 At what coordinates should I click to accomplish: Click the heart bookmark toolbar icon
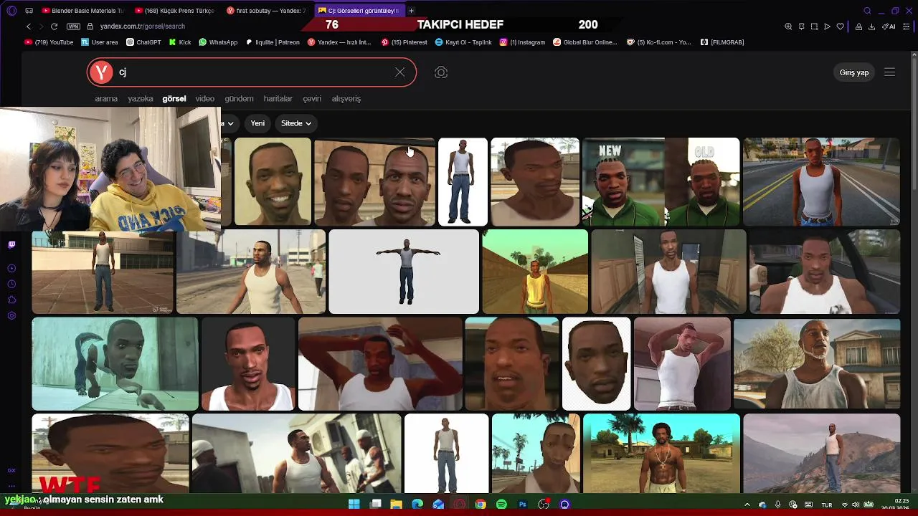(841, 27)
